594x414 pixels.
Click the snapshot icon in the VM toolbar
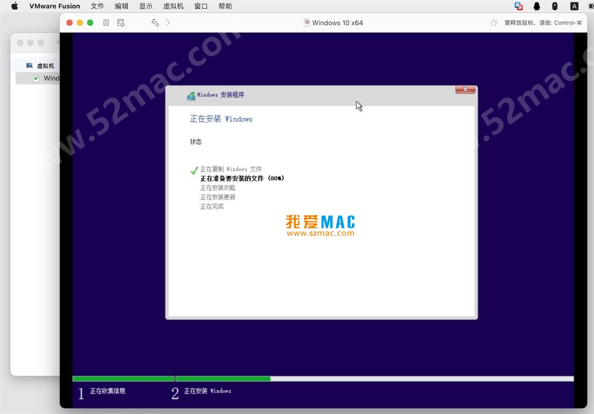[x=121, y=23]
